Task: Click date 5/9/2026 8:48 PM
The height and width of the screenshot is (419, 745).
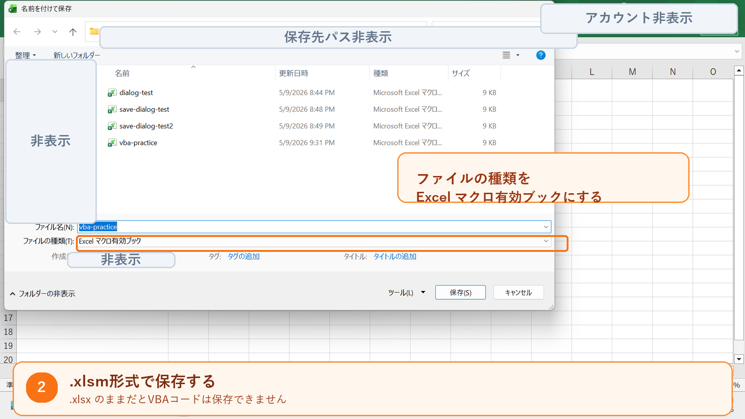Action: tap(307, 109)
